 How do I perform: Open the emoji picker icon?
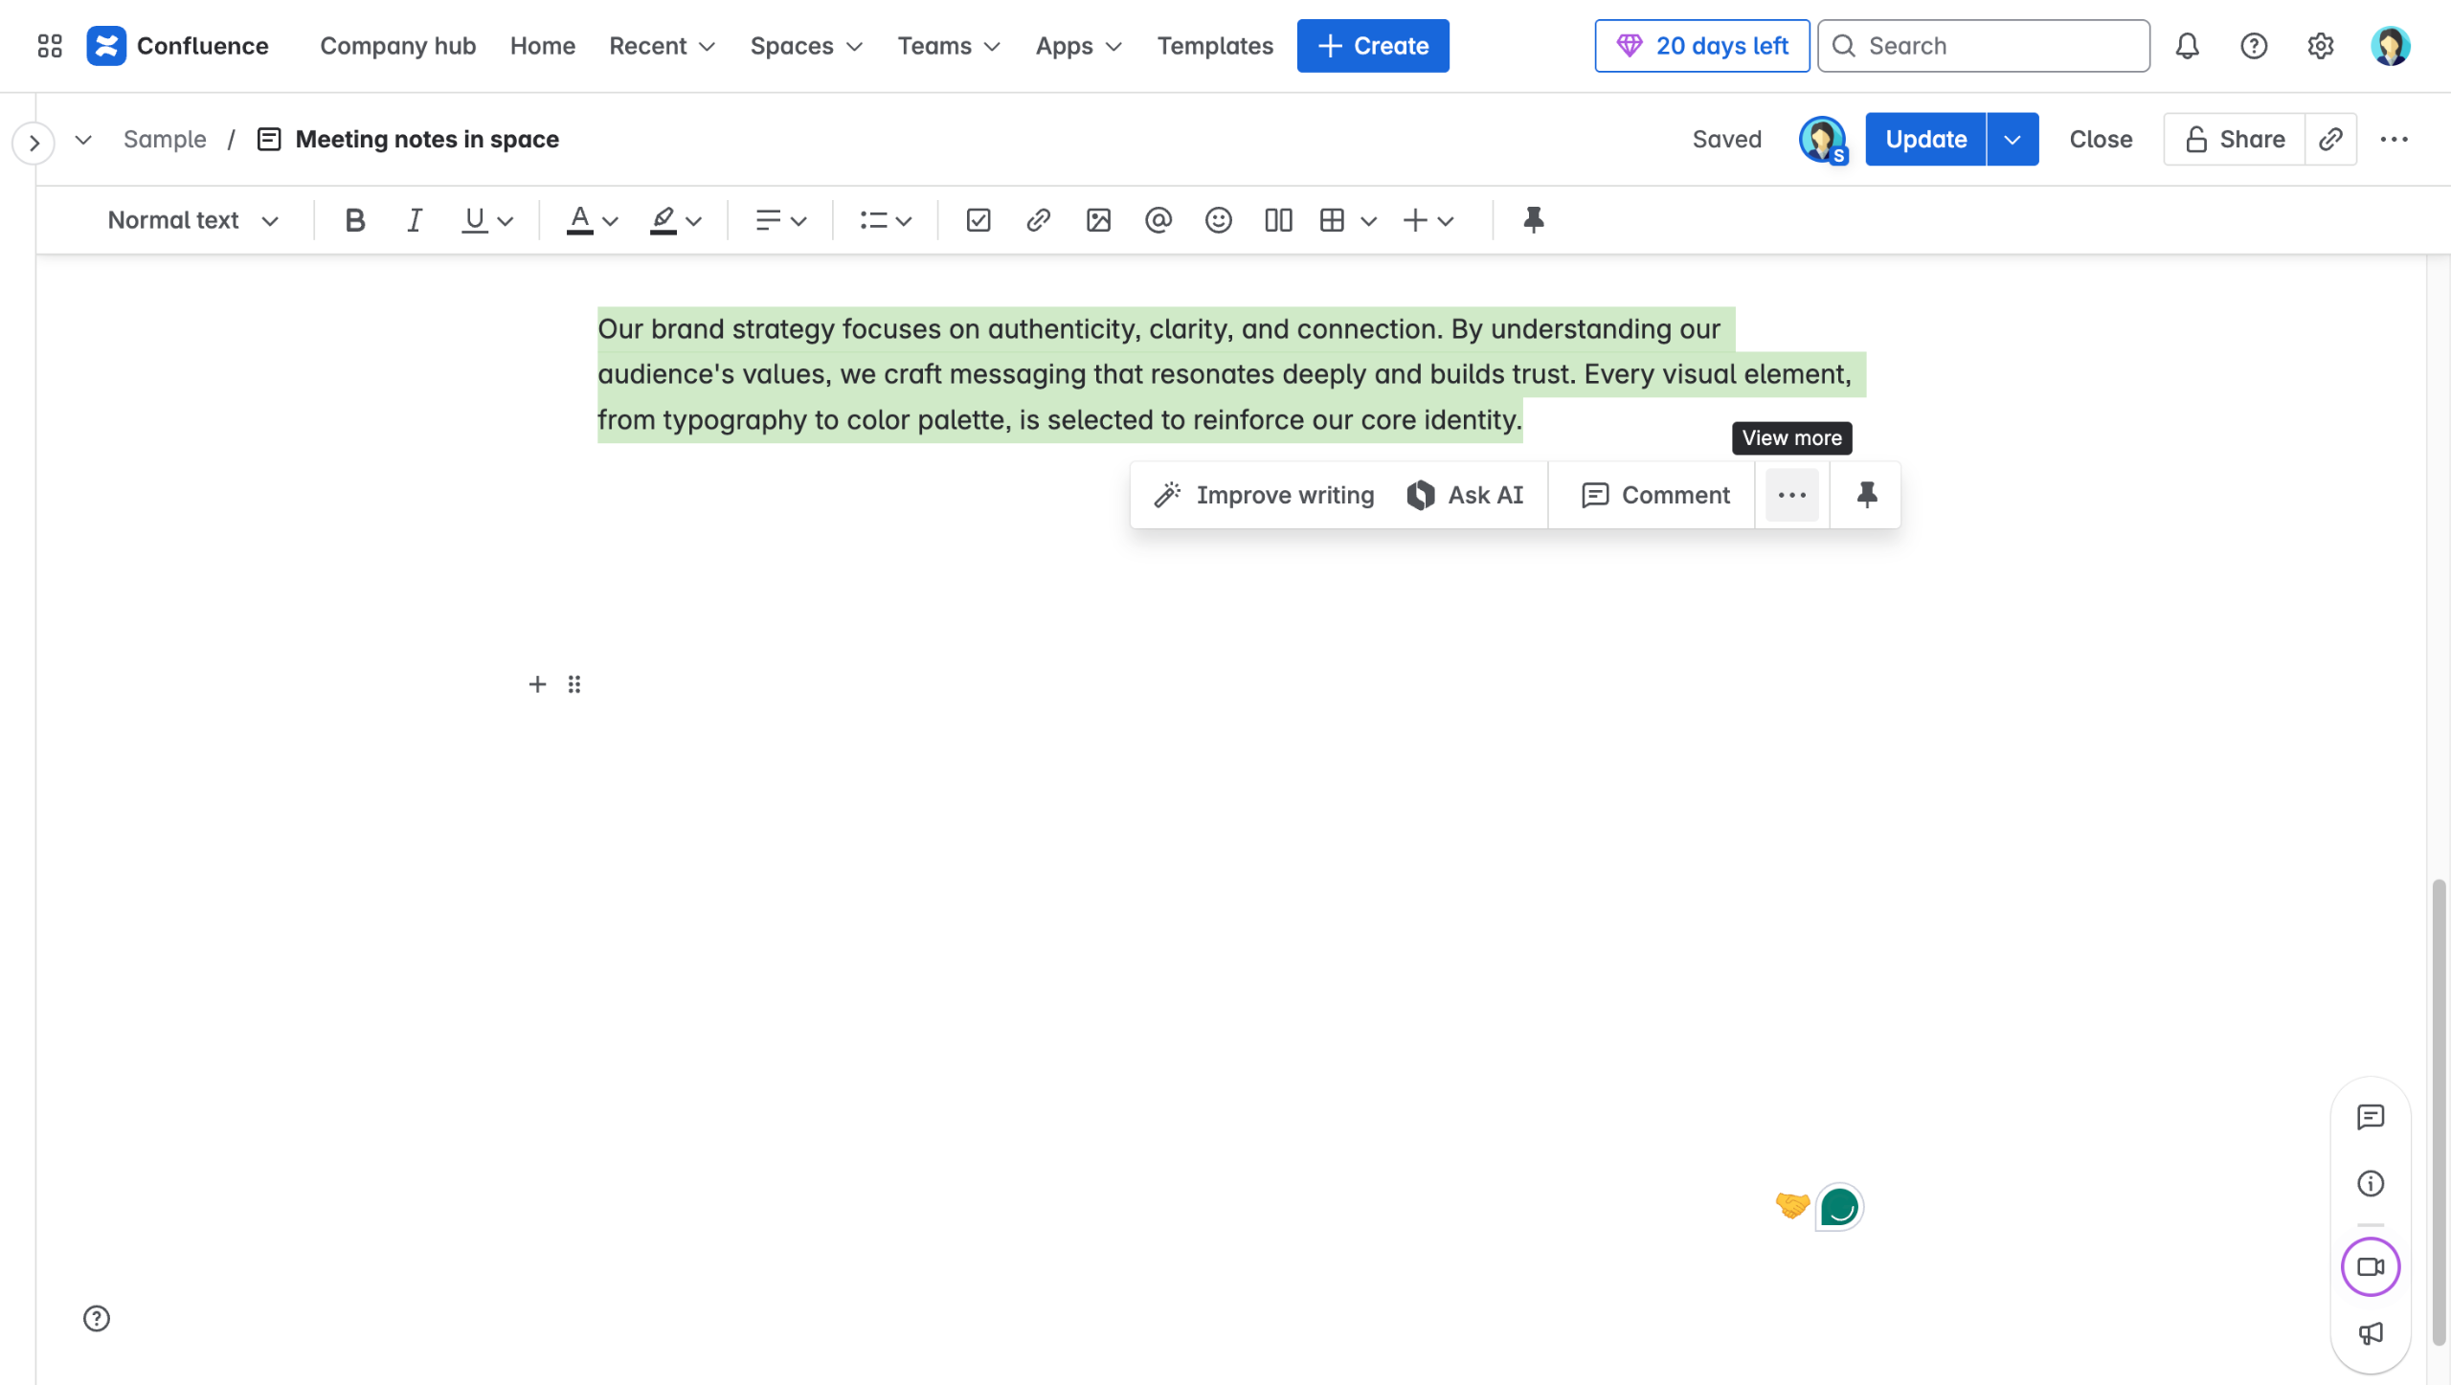(1218, 220)
